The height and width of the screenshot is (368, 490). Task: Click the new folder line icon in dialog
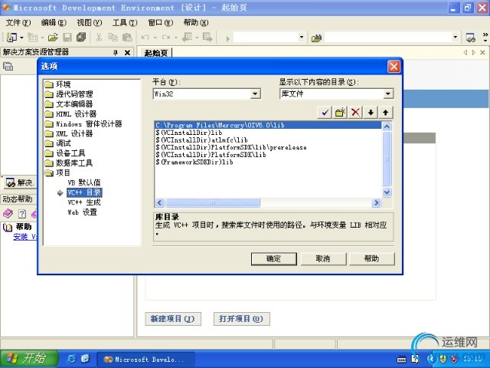[340, 112]
